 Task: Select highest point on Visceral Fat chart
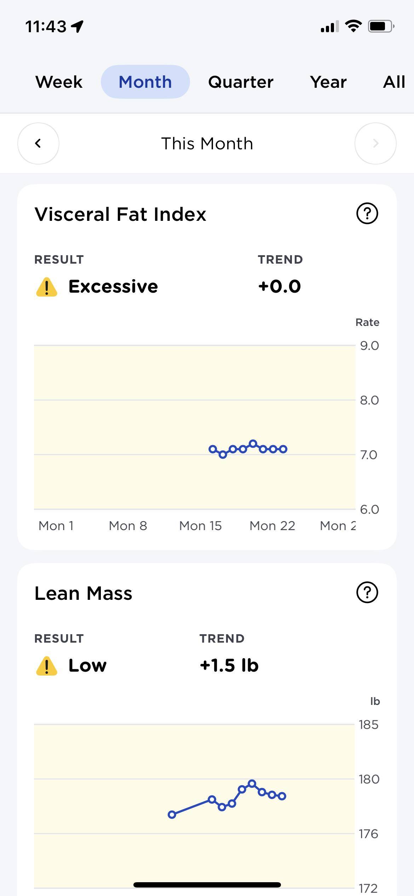[253, 443]
